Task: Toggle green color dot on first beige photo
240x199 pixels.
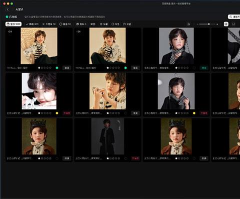Action: [x=57, y=68]
